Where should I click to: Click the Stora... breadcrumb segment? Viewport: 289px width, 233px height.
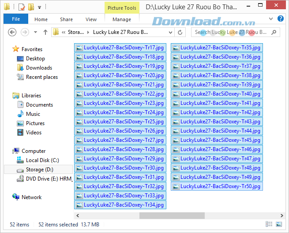(76, 32)
